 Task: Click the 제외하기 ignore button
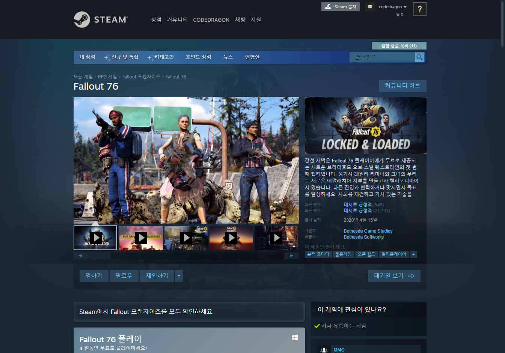click(x=157, y=276)
